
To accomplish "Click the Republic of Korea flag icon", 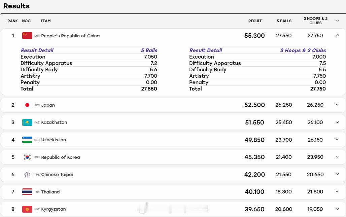I will coord(27,157).
